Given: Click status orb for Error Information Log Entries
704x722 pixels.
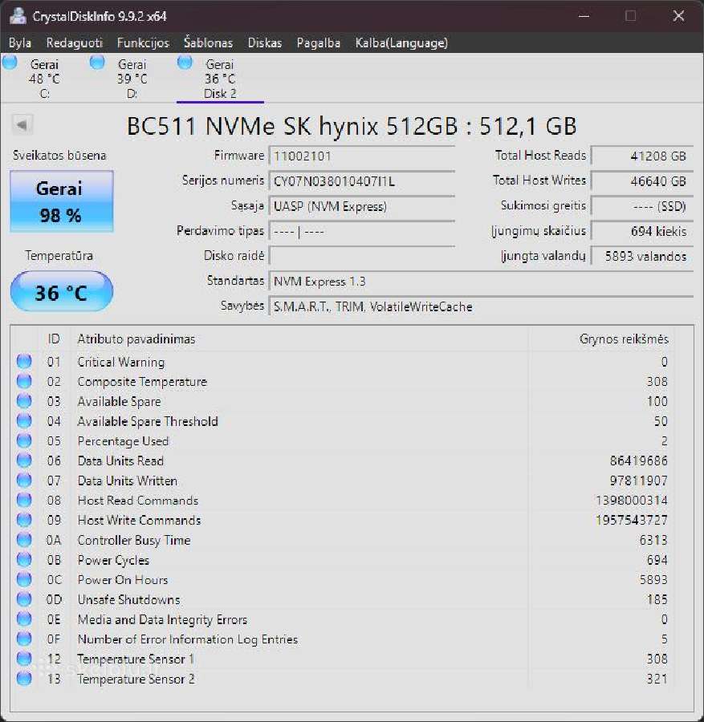Looking at the screenshot, I should coord(24,639).
